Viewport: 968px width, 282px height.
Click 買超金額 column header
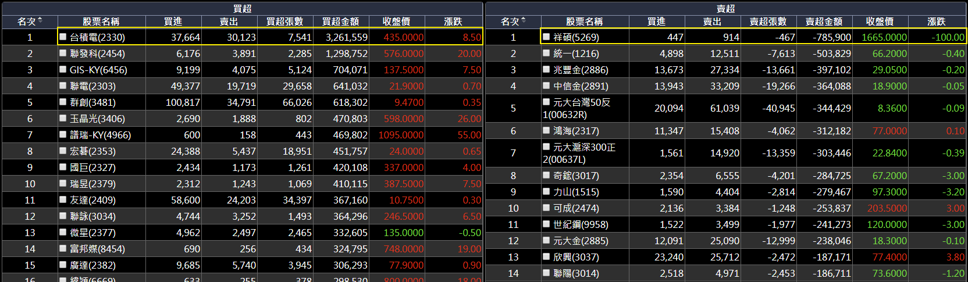coord(340,22)
